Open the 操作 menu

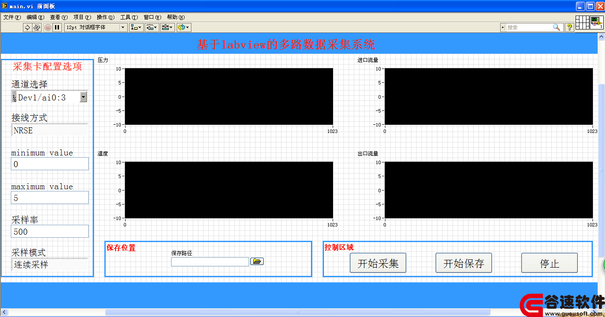click(x=106, y=17)
